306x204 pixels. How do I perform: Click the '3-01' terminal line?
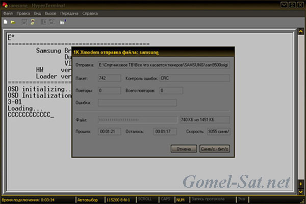(15, 101)
